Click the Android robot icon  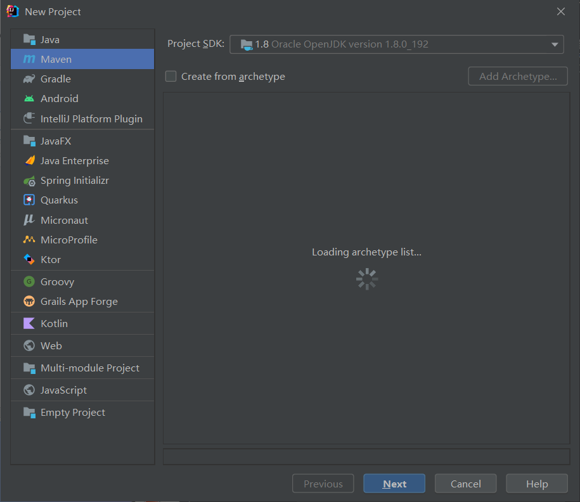coord(29,98)
